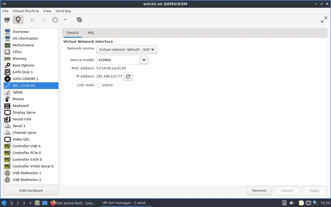
Task: Shut down the virtual machine power icon
Action: coord(55,20)
